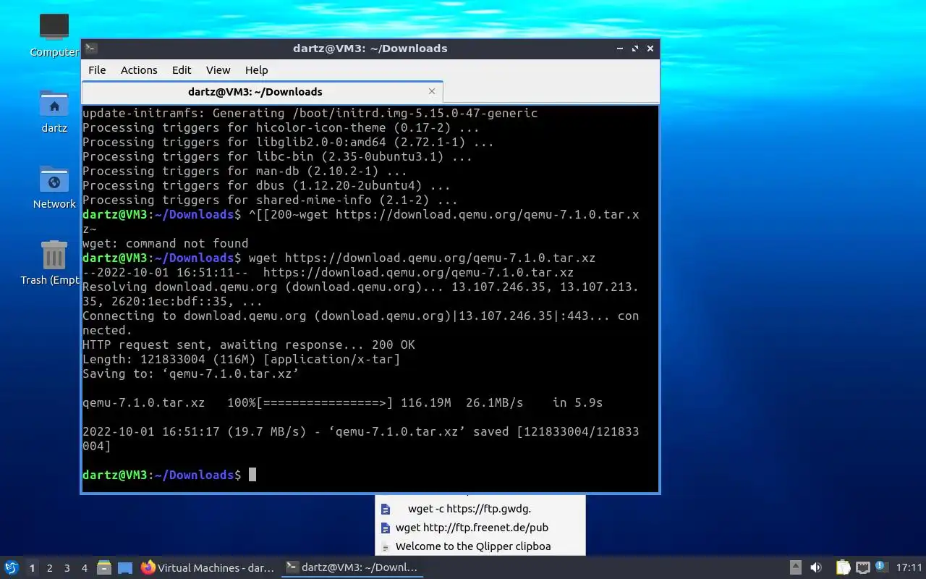Open the File menu in the terminal
Viewport: 926px width, 579px height.
[97, 70]
